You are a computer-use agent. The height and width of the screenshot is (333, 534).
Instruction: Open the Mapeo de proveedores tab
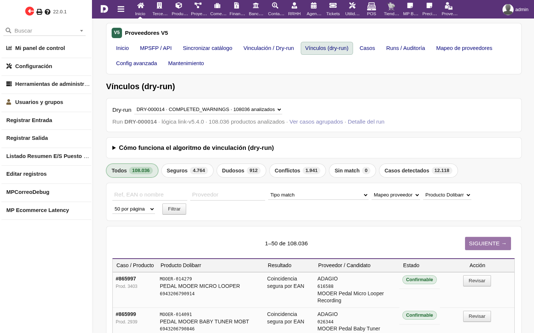click(x=464, y=48)
